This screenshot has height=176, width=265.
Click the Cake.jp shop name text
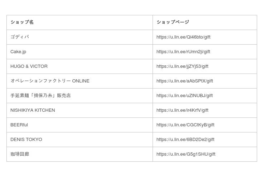pos(18,52)
